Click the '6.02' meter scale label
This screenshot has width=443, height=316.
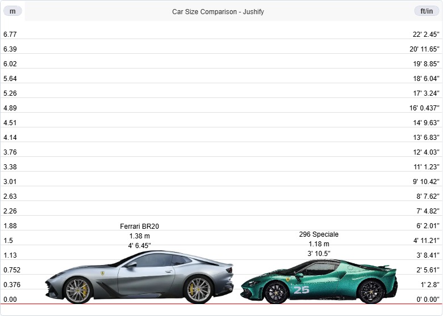[10, 64]
